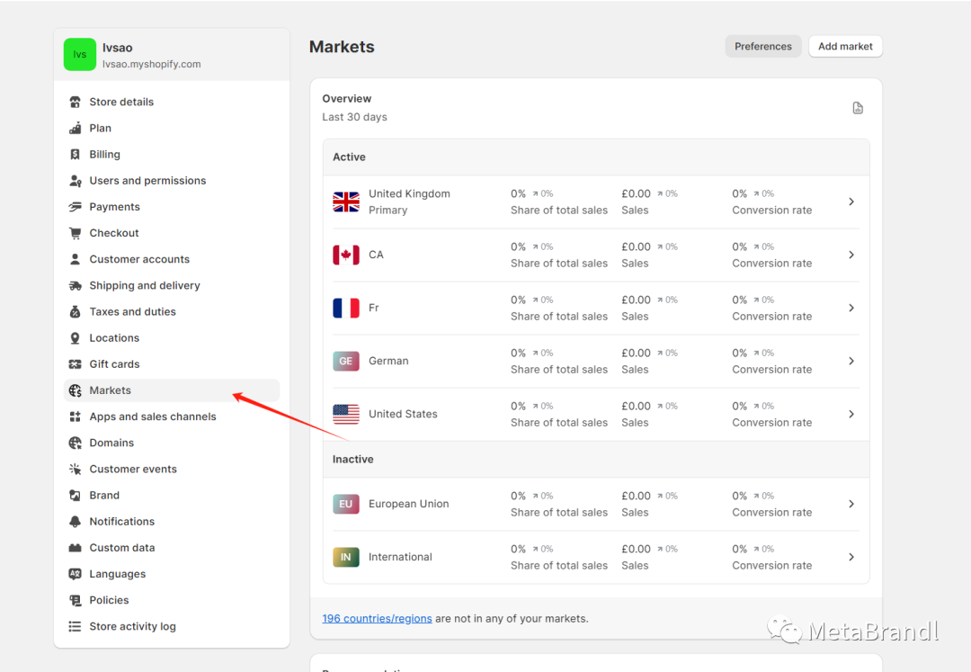This screenshot has height=672, width=971.
Task: Click the United States market name
Action: tap(403, 415)
